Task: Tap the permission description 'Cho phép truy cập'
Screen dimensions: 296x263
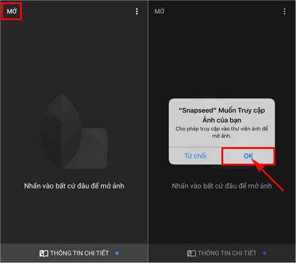Action: click(x=221, y=132)
